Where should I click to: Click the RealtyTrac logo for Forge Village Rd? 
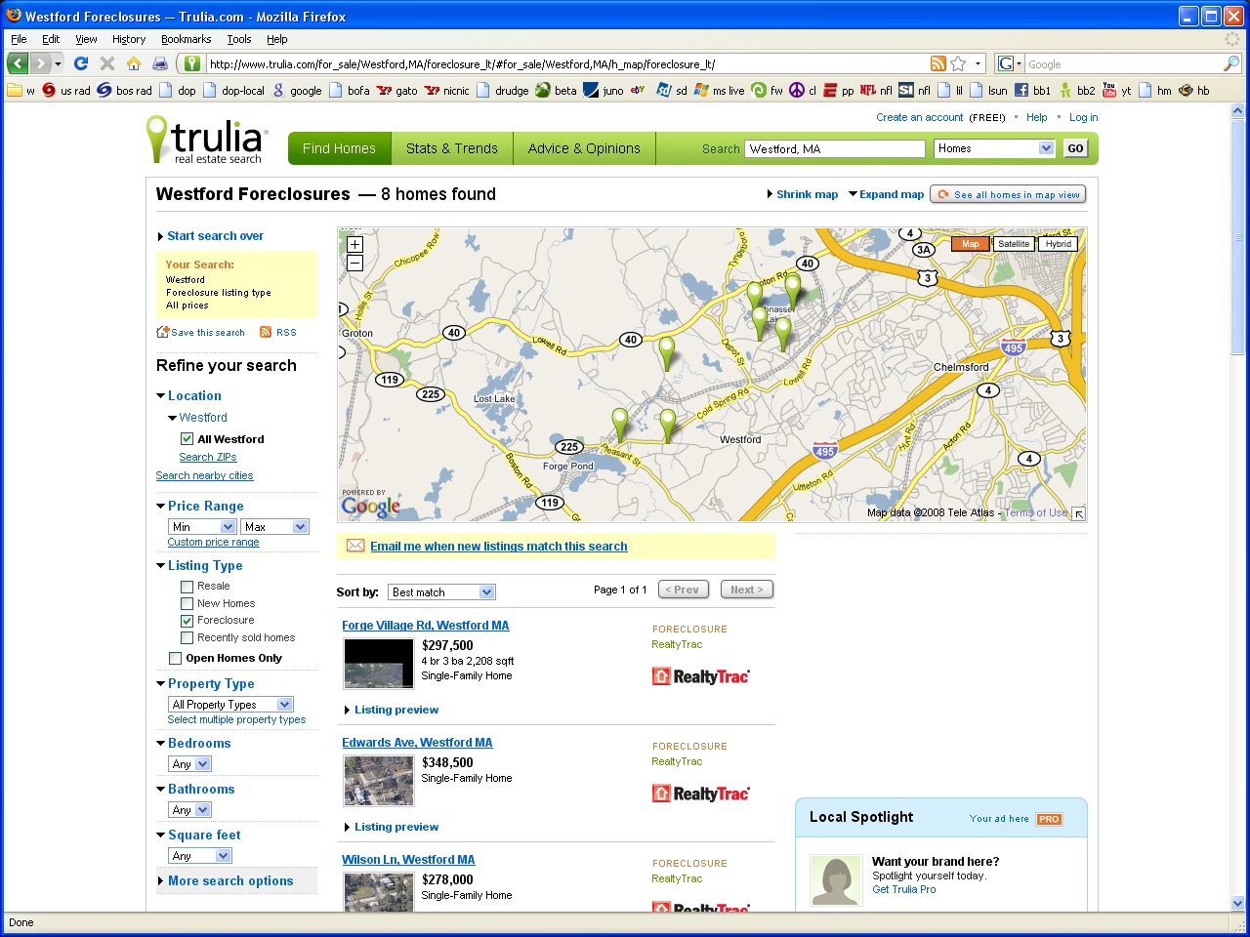point(701,676)
